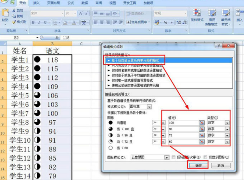Open type dropdown in the 108 row

click(227, 123)
